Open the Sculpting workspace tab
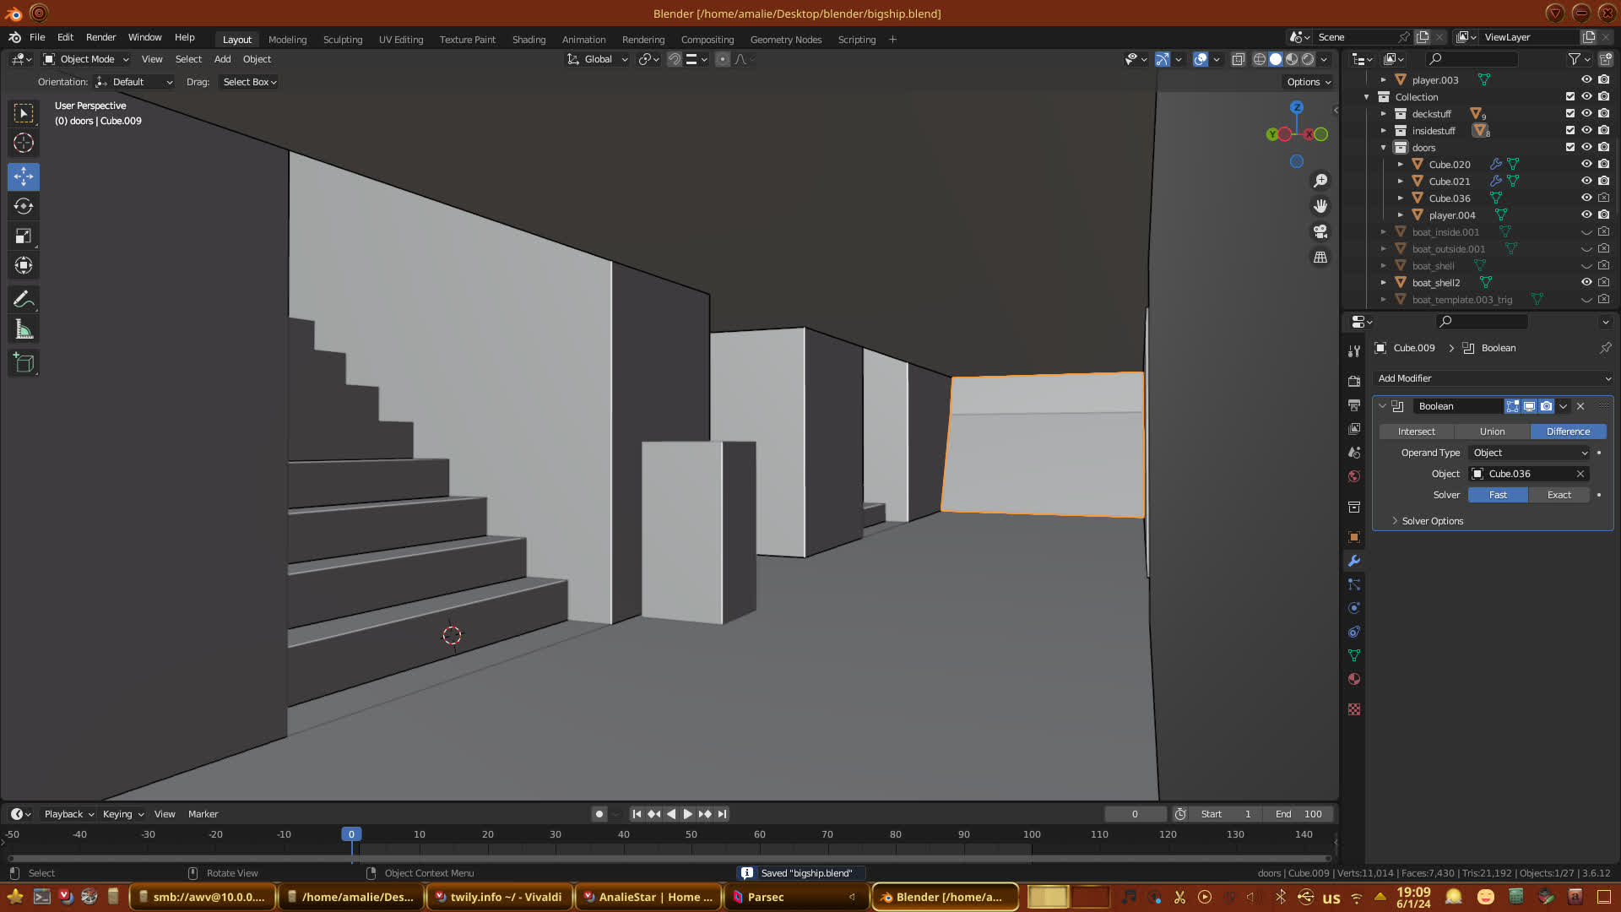The height and width of the screenshot is (912, 1621). pyautogui.click(x=342, y=40)
